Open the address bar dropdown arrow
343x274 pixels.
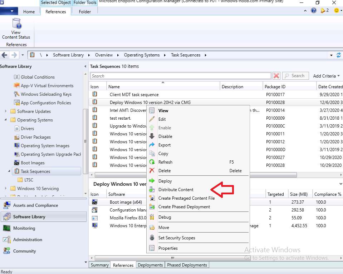331,55
